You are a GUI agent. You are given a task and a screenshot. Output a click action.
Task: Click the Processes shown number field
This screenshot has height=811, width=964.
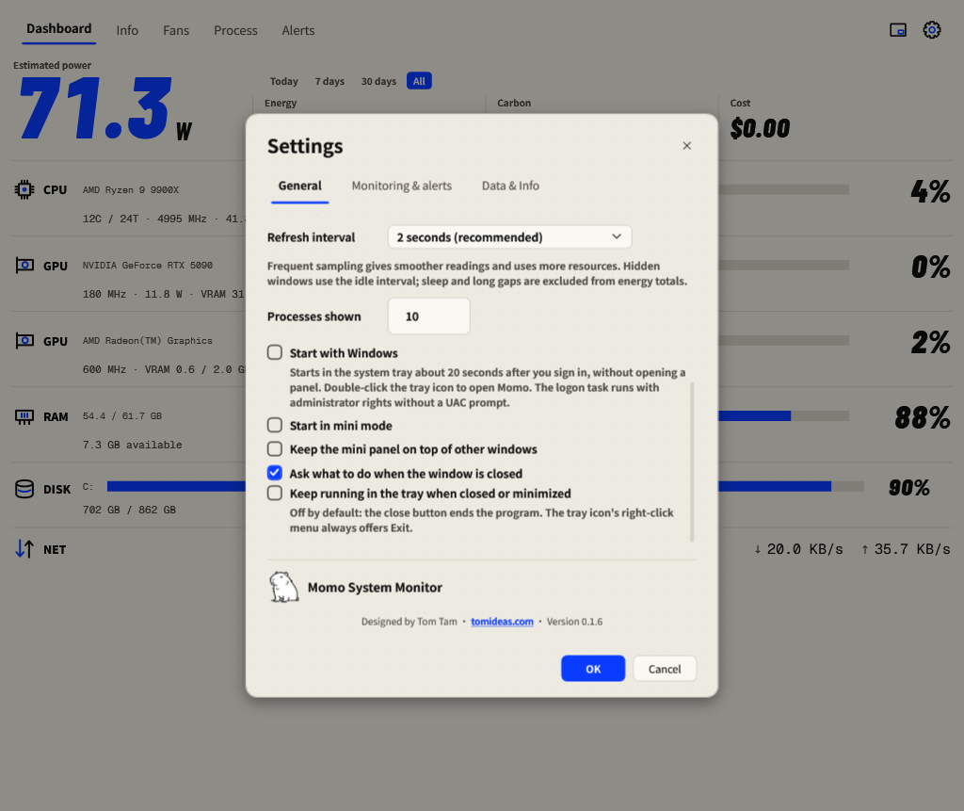[x=429, y=316]
